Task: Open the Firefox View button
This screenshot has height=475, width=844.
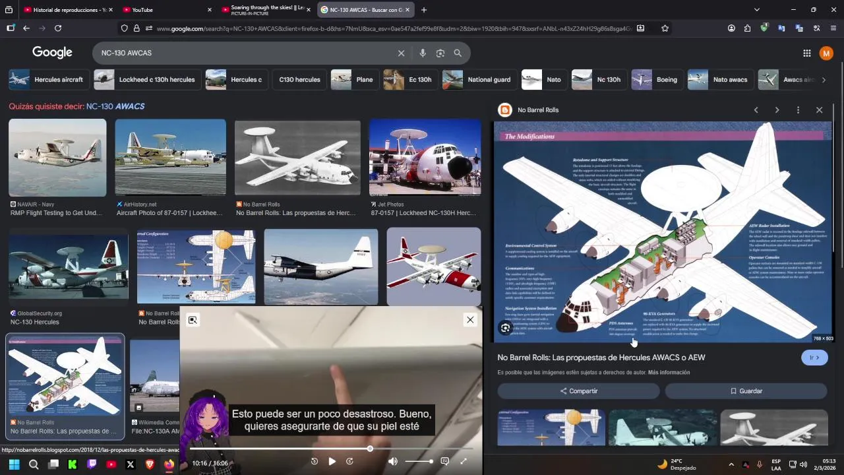Action: pyautogui.click(x=9, y=10)
